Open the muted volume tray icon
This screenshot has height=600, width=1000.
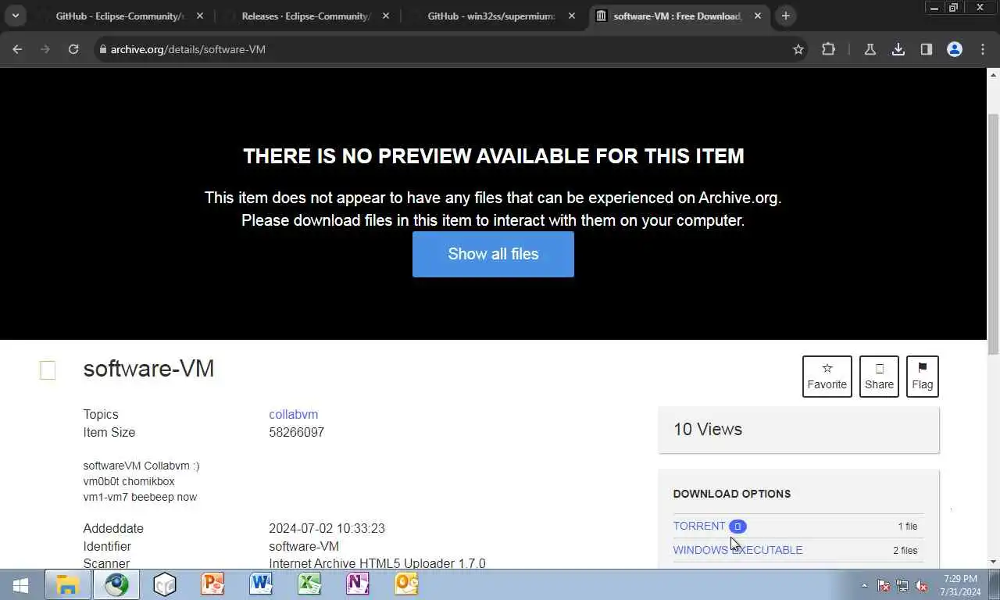coord(922,585)
